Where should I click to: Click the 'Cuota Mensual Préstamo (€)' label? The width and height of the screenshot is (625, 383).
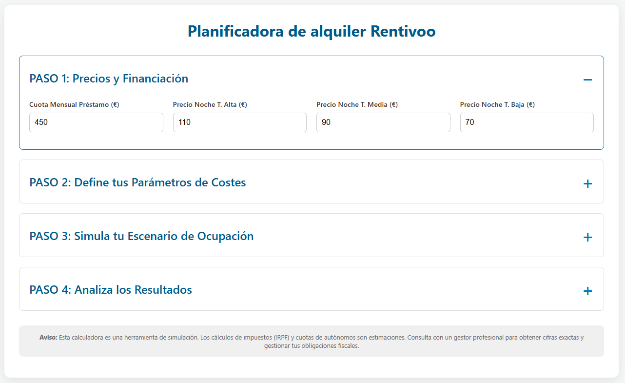coord(74,104)
